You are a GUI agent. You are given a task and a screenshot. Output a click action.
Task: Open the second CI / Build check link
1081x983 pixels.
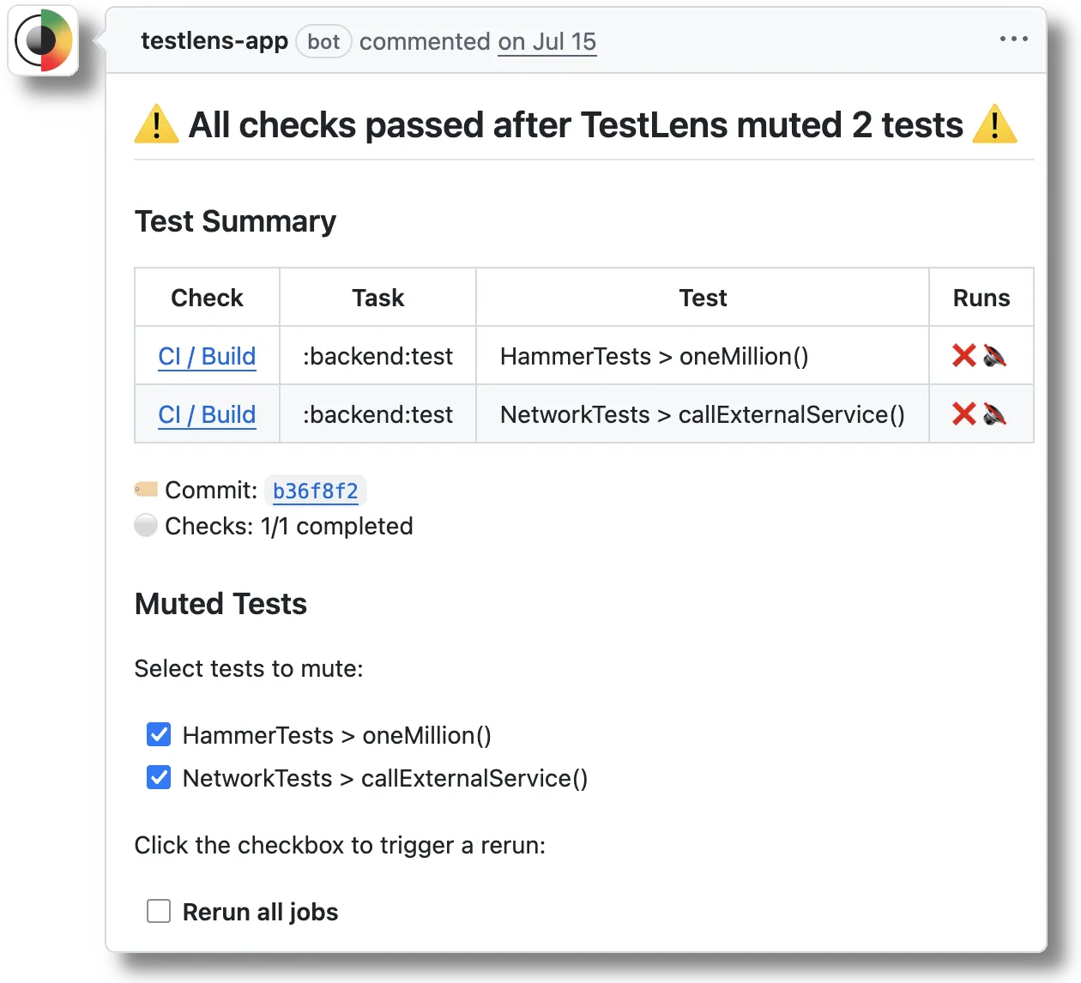click(207, 414)
